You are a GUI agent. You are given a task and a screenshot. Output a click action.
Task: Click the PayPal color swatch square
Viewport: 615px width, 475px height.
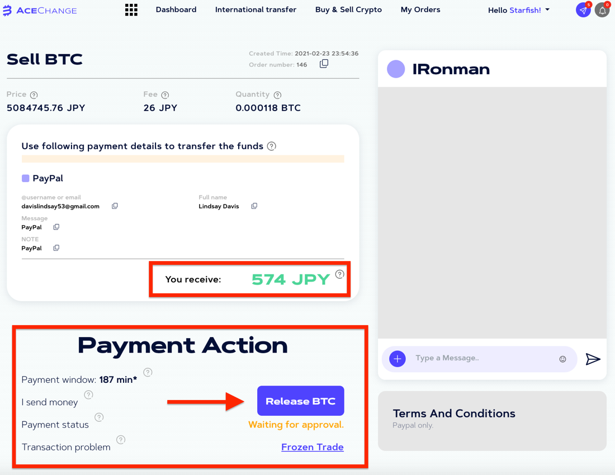(26, 178)
